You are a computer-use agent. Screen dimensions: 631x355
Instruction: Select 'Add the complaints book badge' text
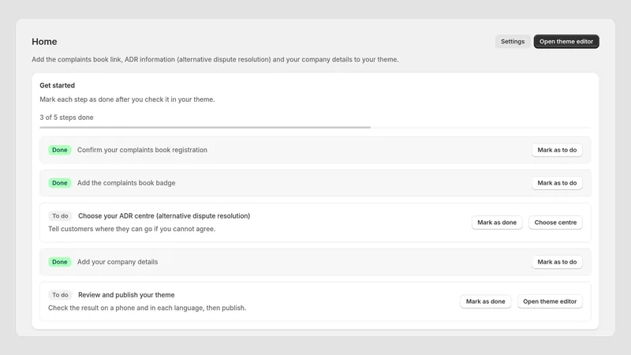pos(126,183)
